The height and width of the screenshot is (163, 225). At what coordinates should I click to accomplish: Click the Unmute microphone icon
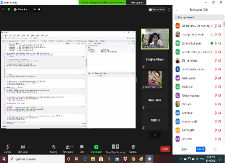pos(7,147)
